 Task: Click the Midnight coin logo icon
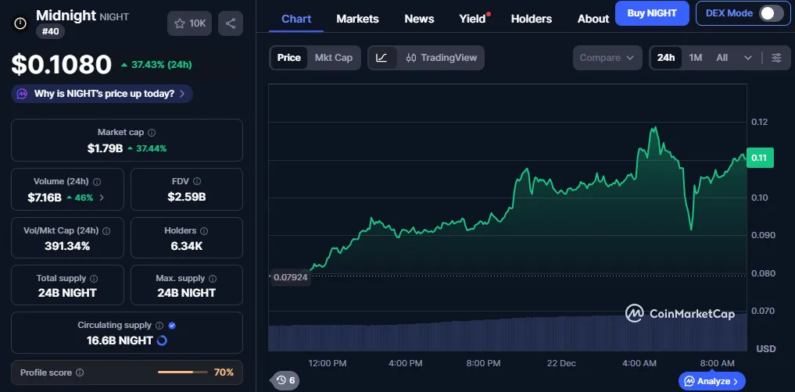[20, 23]
